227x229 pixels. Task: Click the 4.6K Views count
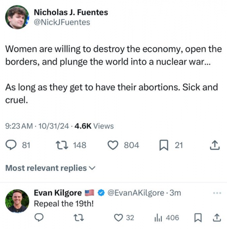click(x=94, y=126)
